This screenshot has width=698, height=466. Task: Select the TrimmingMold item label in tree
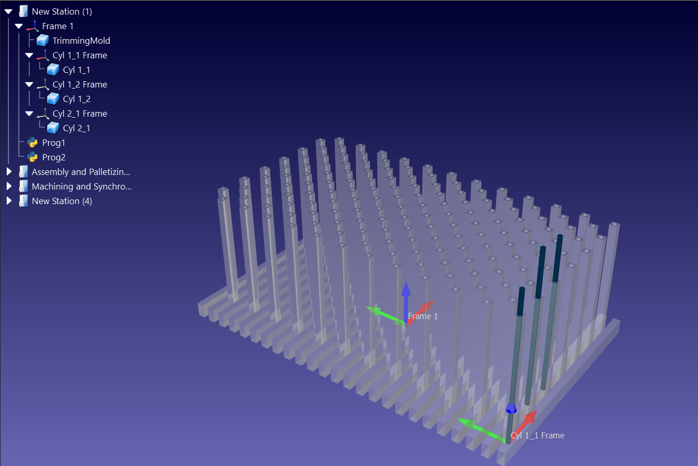[81, 41]
